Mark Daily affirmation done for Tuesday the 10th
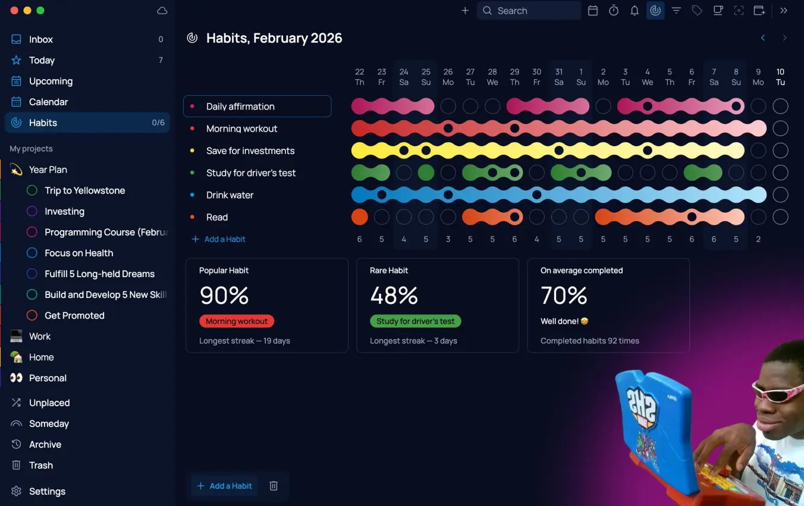This screenshot has height=506, width=804. point(780,106)
